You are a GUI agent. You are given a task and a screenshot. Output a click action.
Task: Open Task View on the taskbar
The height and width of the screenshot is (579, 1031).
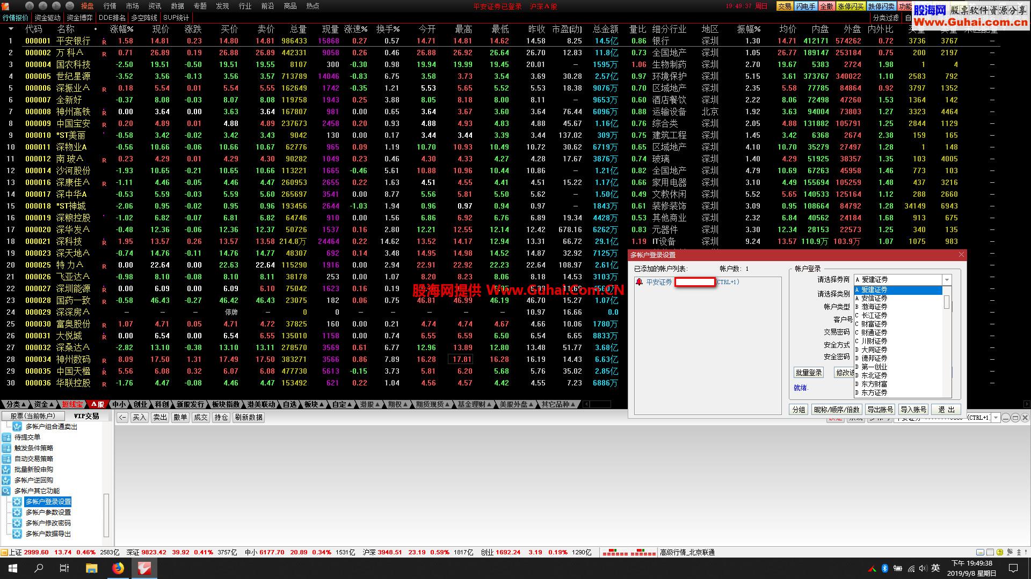point(64,568)
